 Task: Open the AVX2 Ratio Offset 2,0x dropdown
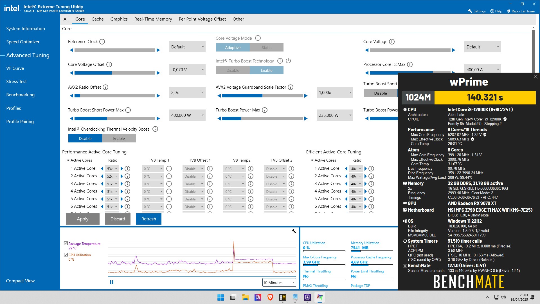(x=187, y=92)
